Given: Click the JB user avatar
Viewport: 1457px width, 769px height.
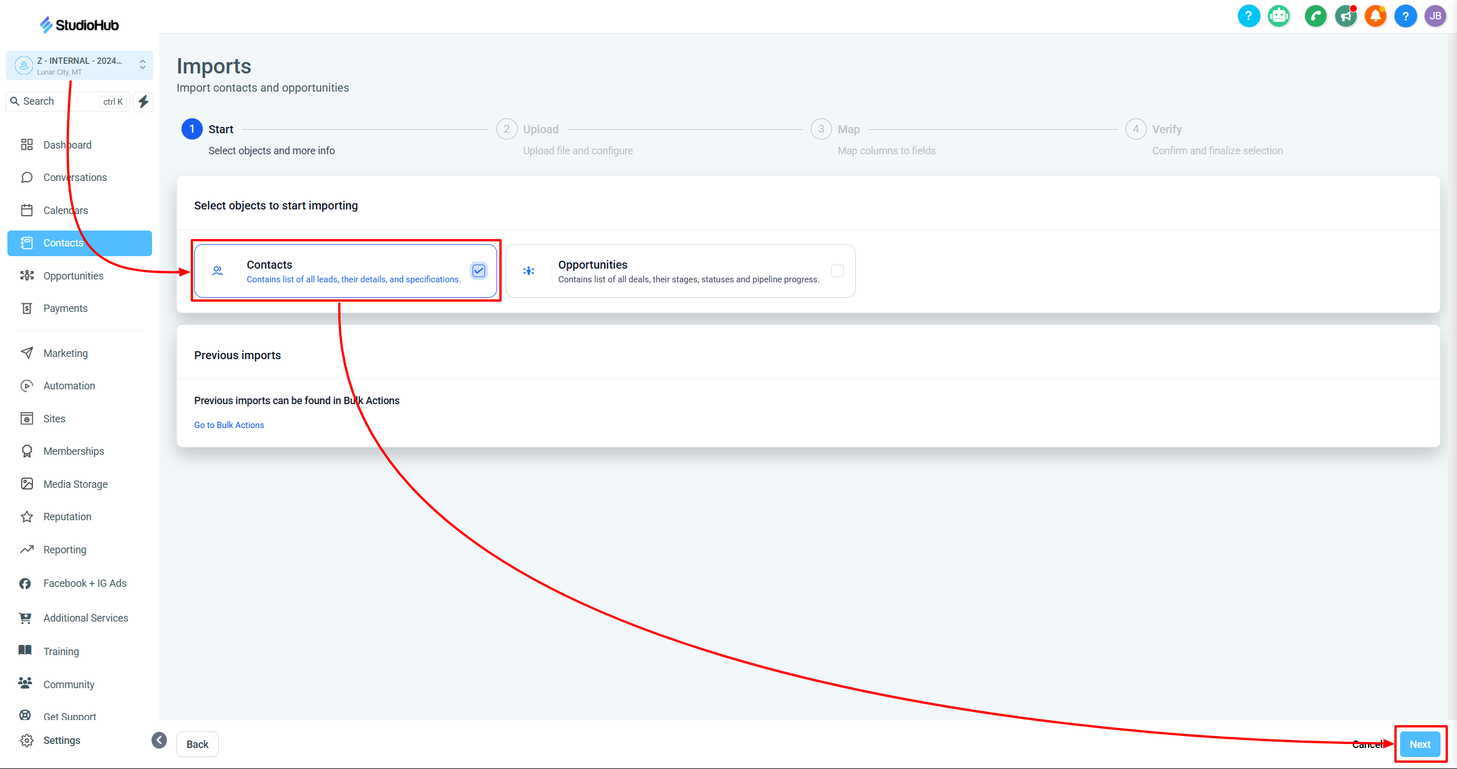Looking at the screenshot, I should tap(1435, 16).
